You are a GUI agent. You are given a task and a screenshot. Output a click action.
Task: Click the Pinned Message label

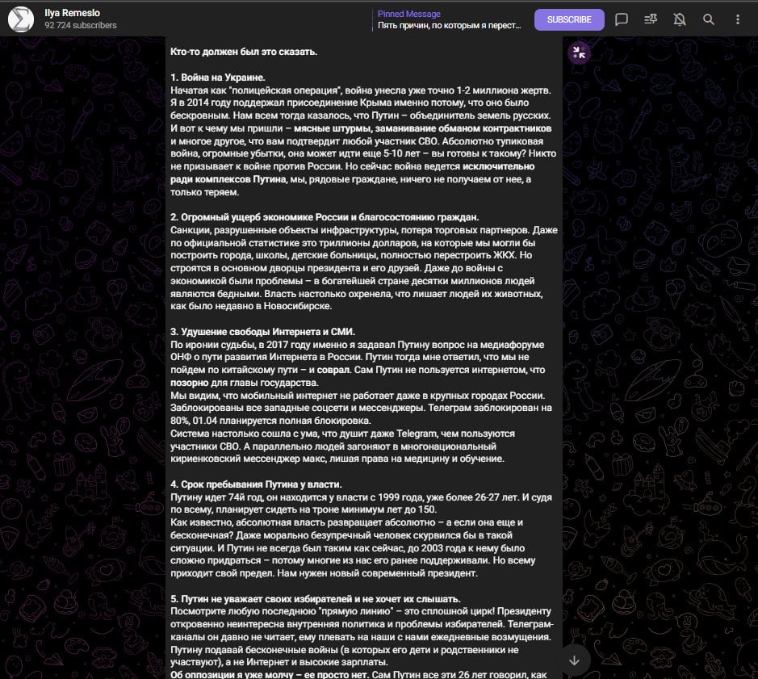pyautogui.click(x=409, y=14)
